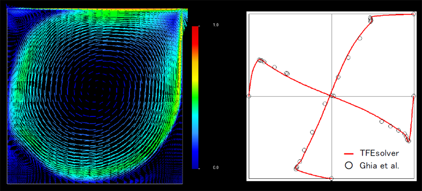Click the Ghia et al. circle legend marker
Image resolution: width=422 pixels, height=191 pixels.
[x=349, y=165]
